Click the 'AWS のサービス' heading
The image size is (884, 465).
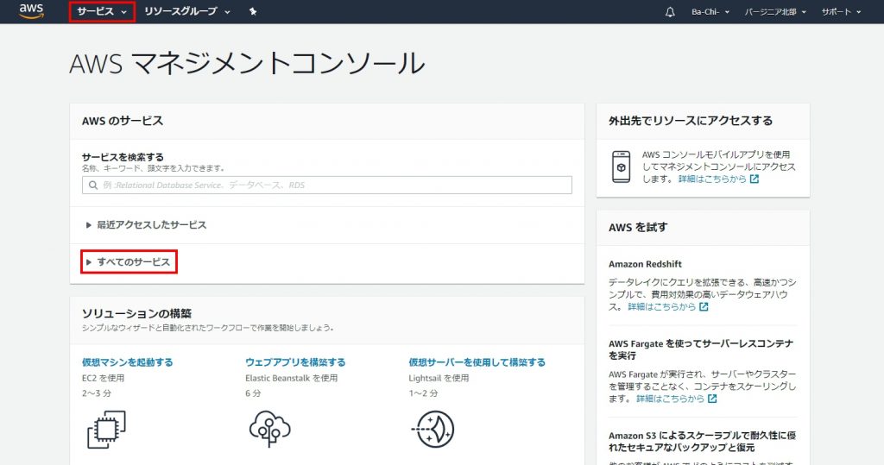pyautogui.click(x=123, y=121)
